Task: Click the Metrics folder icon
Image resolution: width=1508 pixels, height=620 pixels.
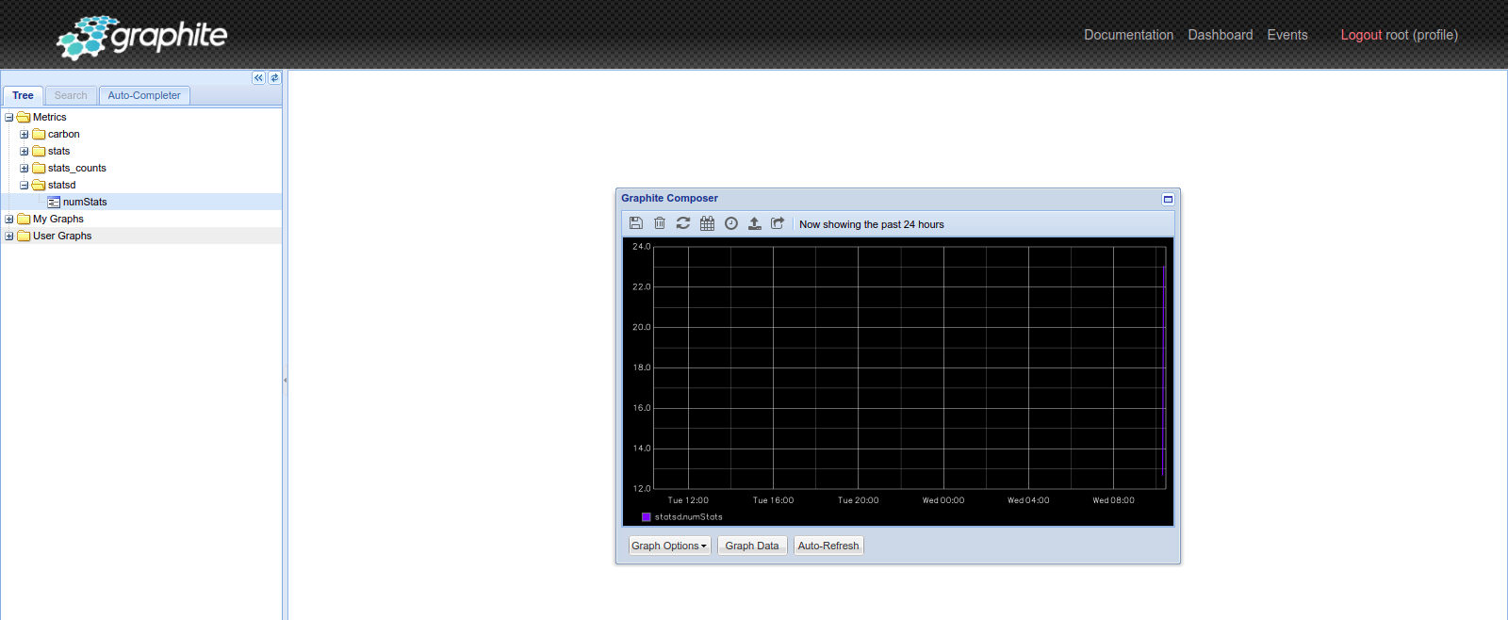Action: tap(24, 117)
